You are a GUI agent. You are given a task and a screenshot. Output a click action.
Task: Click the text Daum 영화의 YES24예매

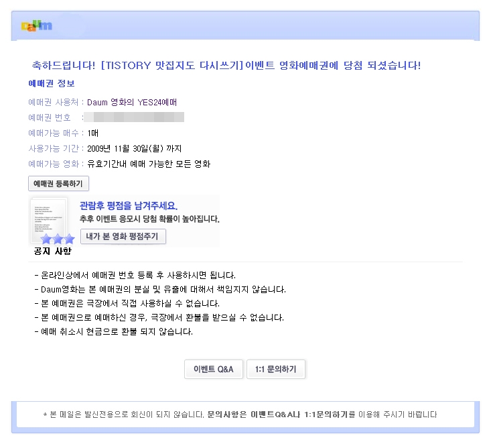(132, 103)
